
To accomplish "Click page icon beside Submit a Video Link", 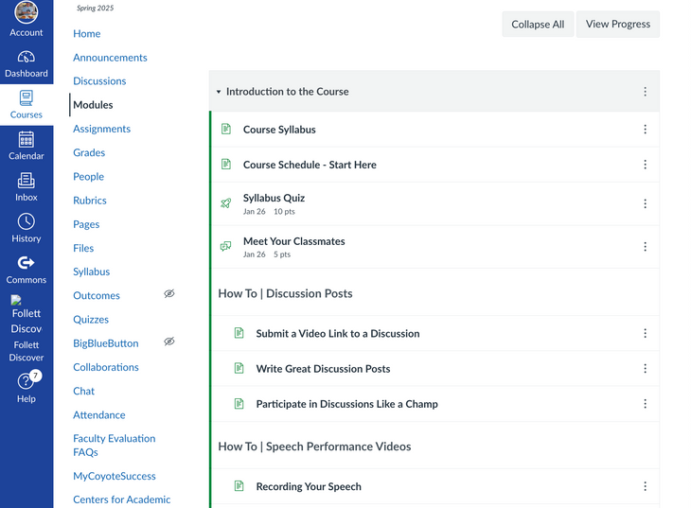I will pos(239,333).
